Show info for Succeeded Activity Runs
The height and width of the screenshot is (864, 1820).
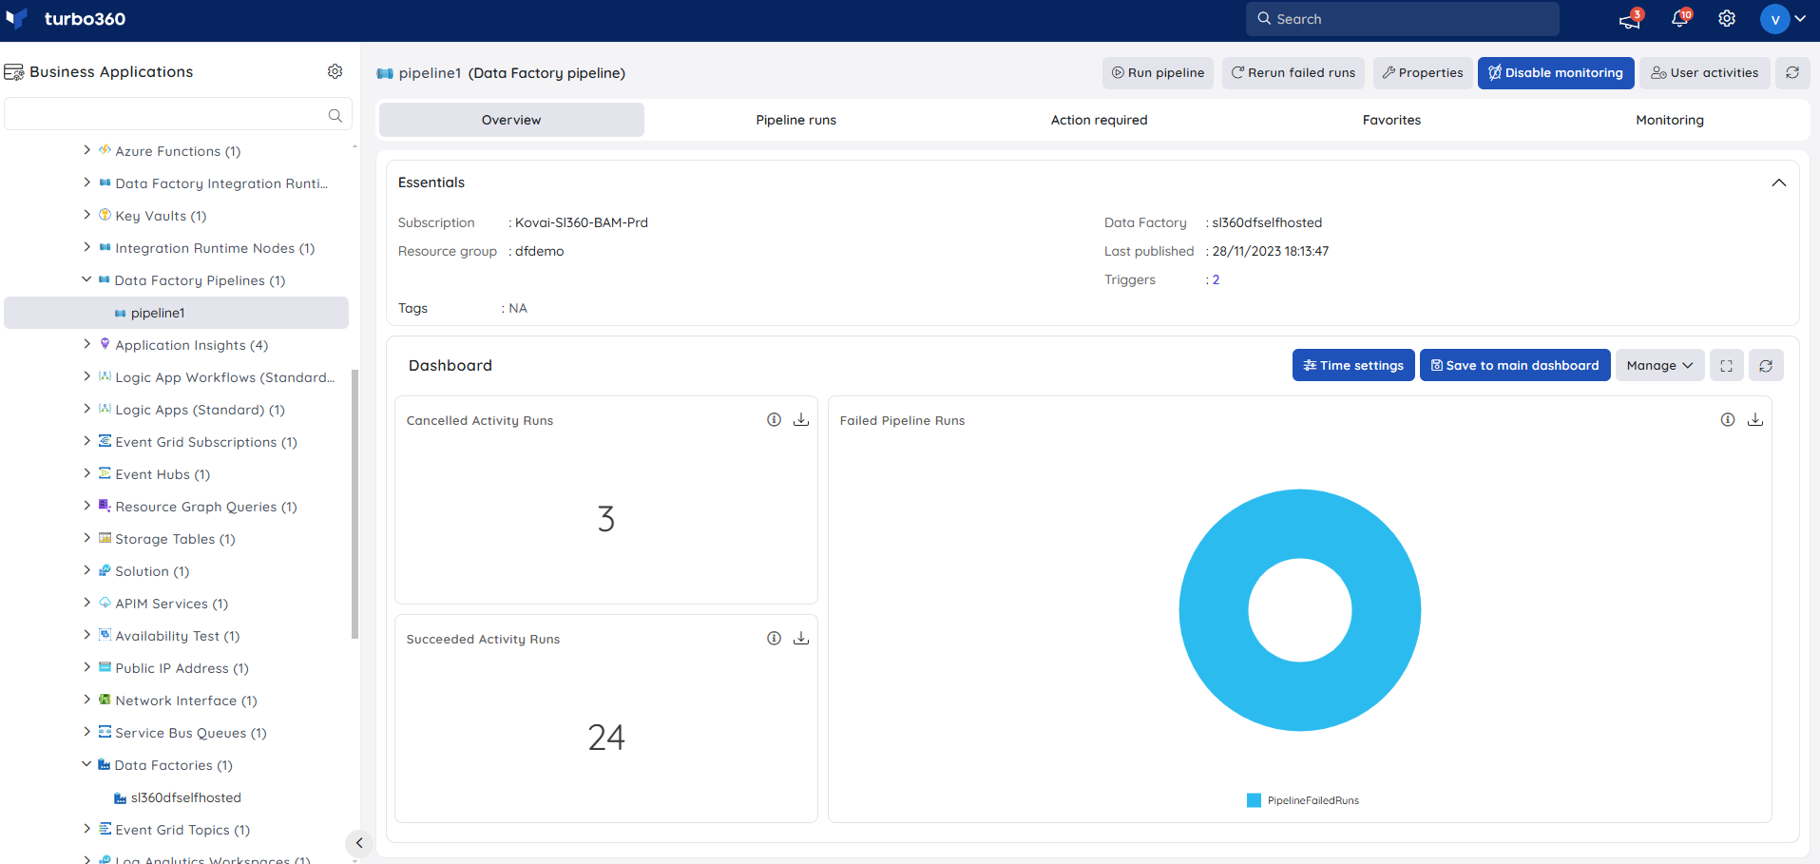774,638
